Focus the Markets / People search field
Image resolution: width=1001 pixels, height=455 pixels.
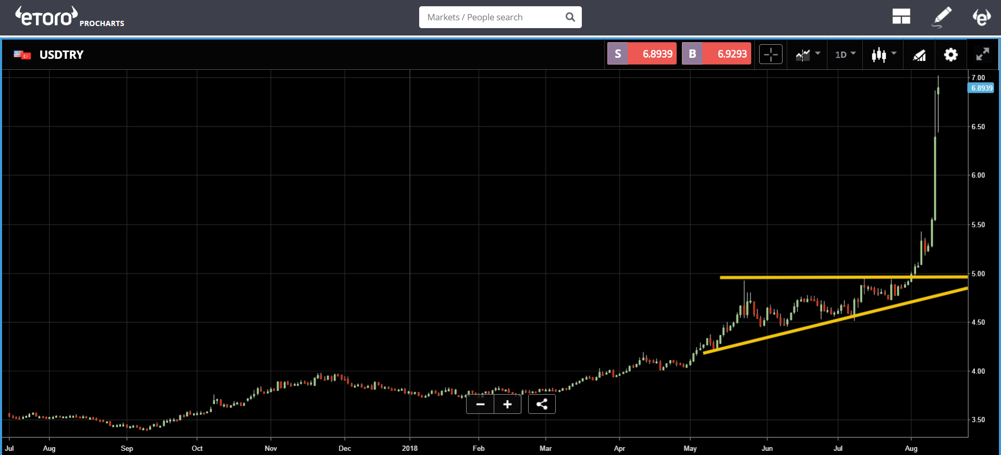(500, 17)
